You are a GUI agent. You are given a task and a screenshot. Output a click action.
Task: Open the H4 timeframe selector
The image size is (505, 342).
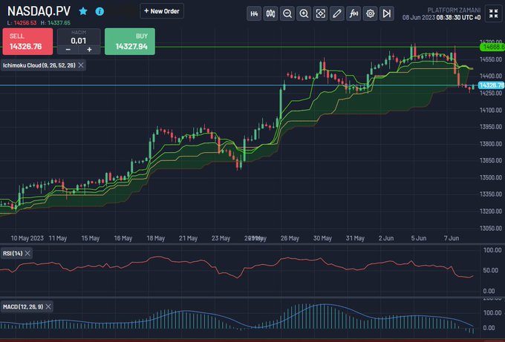coord(254,13)
